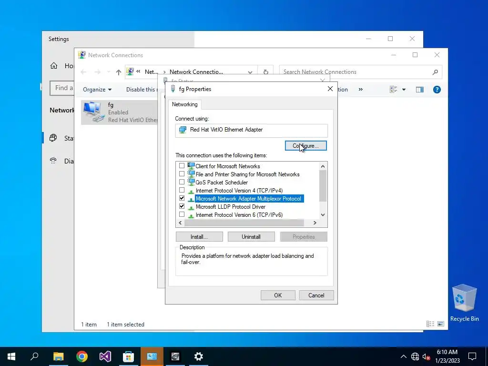The width and height of the screenshot is (488, 366).
Task: Uncheck Microsoft Network Adapter Multiplexor Protocol
Action: point(182,198)
